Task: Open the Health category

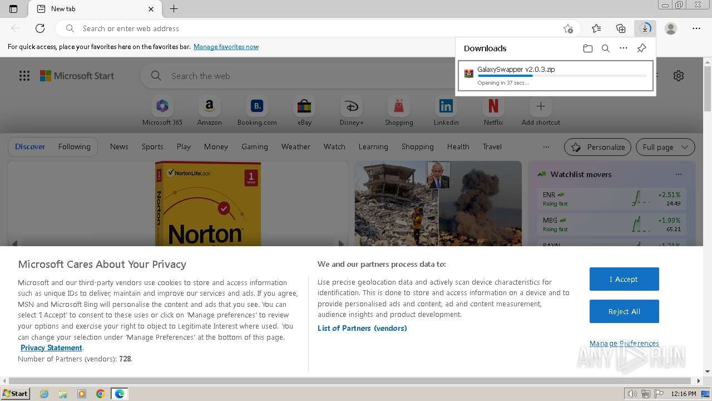Action: [x=458, y=146]
